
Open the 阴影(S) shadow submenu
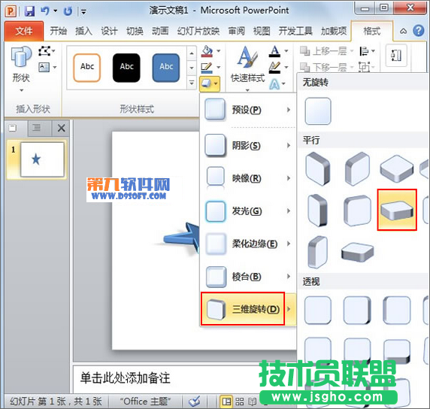point(247,145)
